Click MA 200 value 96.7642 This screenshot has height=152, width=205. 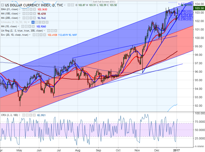click(x=42, y=18)
